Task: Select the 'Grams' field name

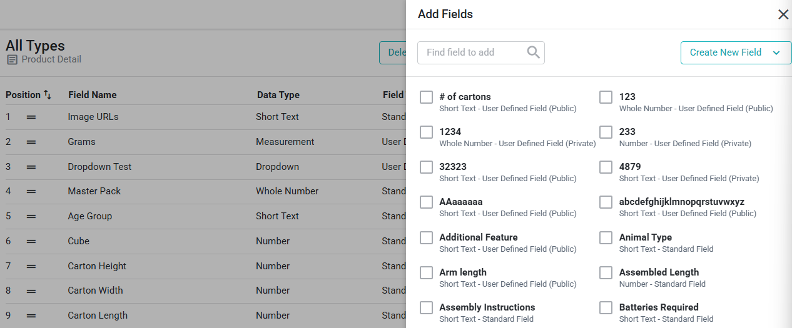Action: [82, 142]
